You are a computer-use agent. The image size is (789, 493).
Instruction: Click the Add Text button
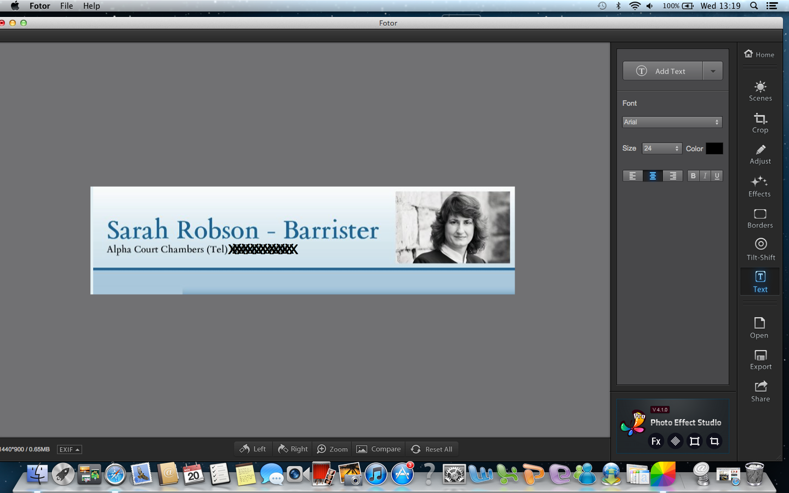click(662, 71)
